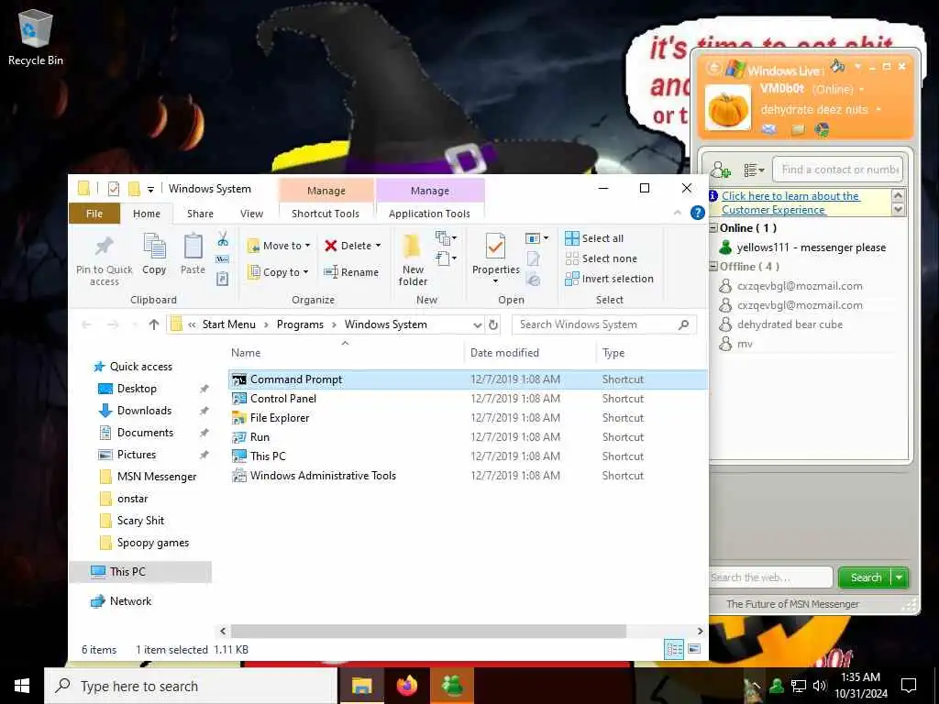Click Pin to Quick access pin icon
The image size is (939, 704).
coord(105,246)
